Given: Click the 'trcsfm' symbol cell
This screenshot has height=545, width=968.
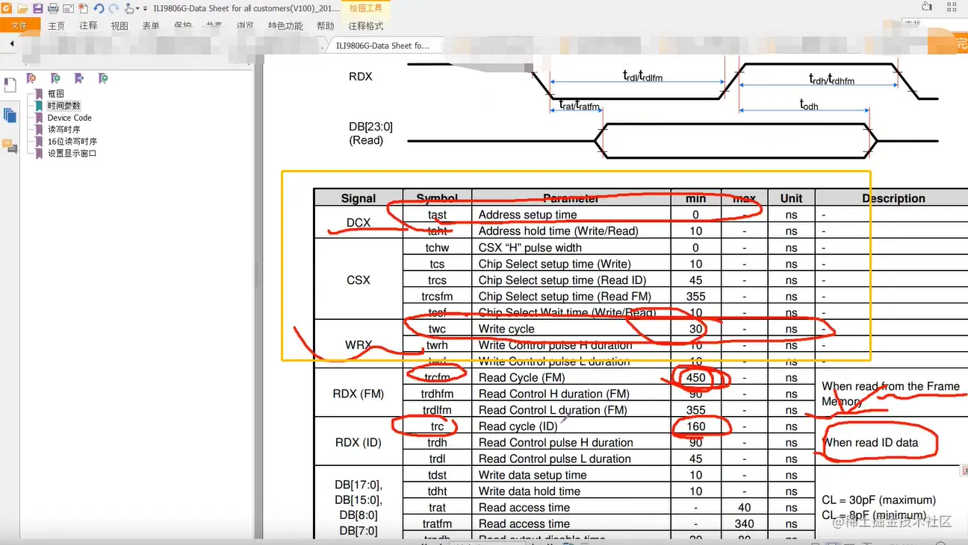Looking at the screenshot, I should 437,297.
